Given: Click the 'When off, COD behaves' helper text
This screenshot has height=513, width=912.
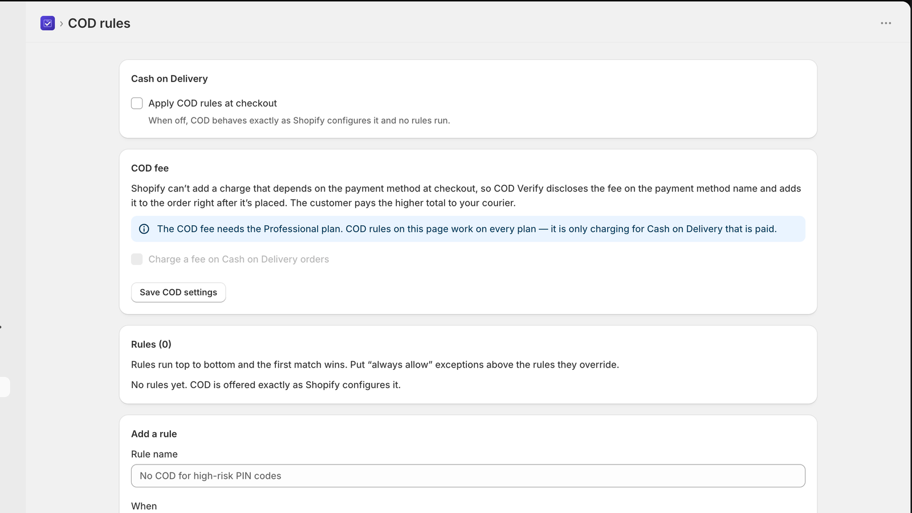Looking at the screenshot, I should (x=299, y=120).
